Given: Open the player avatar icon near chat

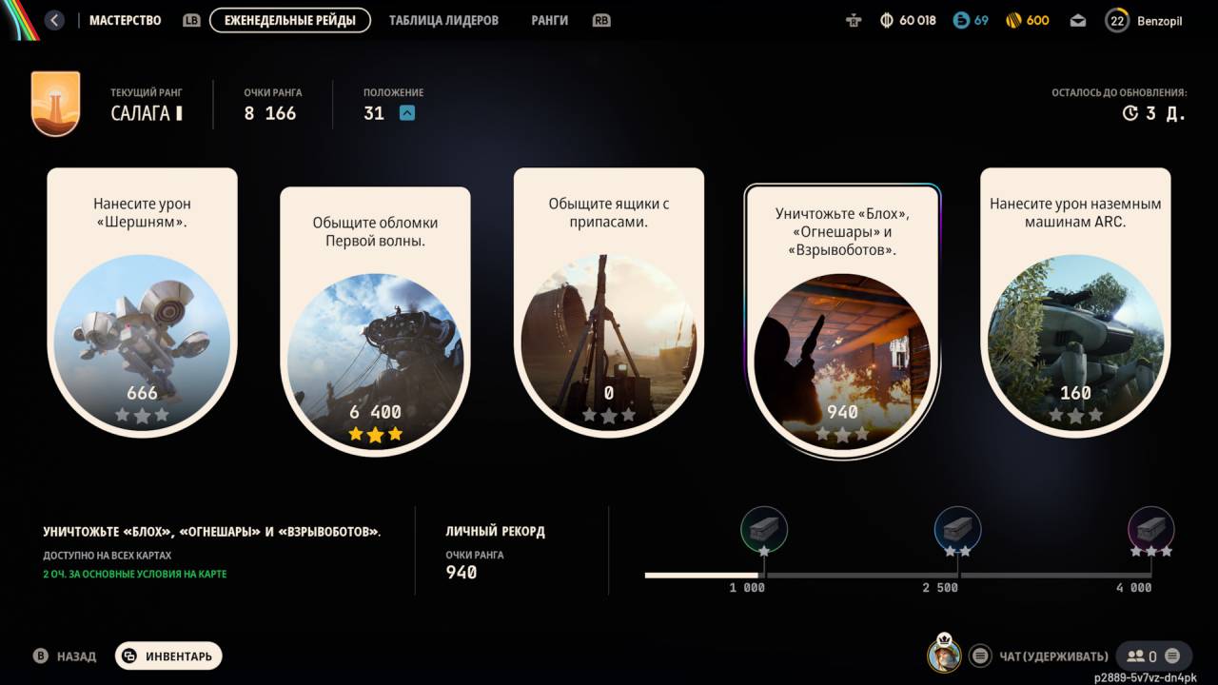Looking at the screenshot, I should (x=944, y=655).
